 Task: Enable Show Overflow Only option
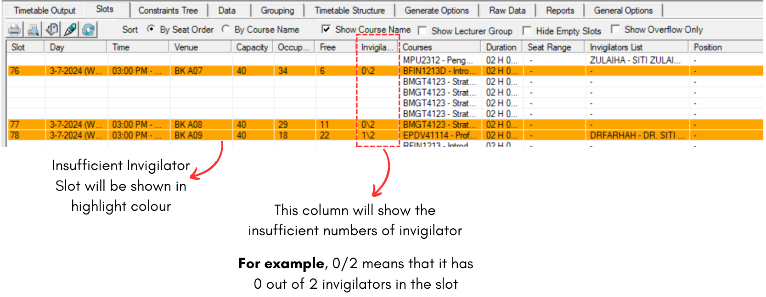(615, 29)
